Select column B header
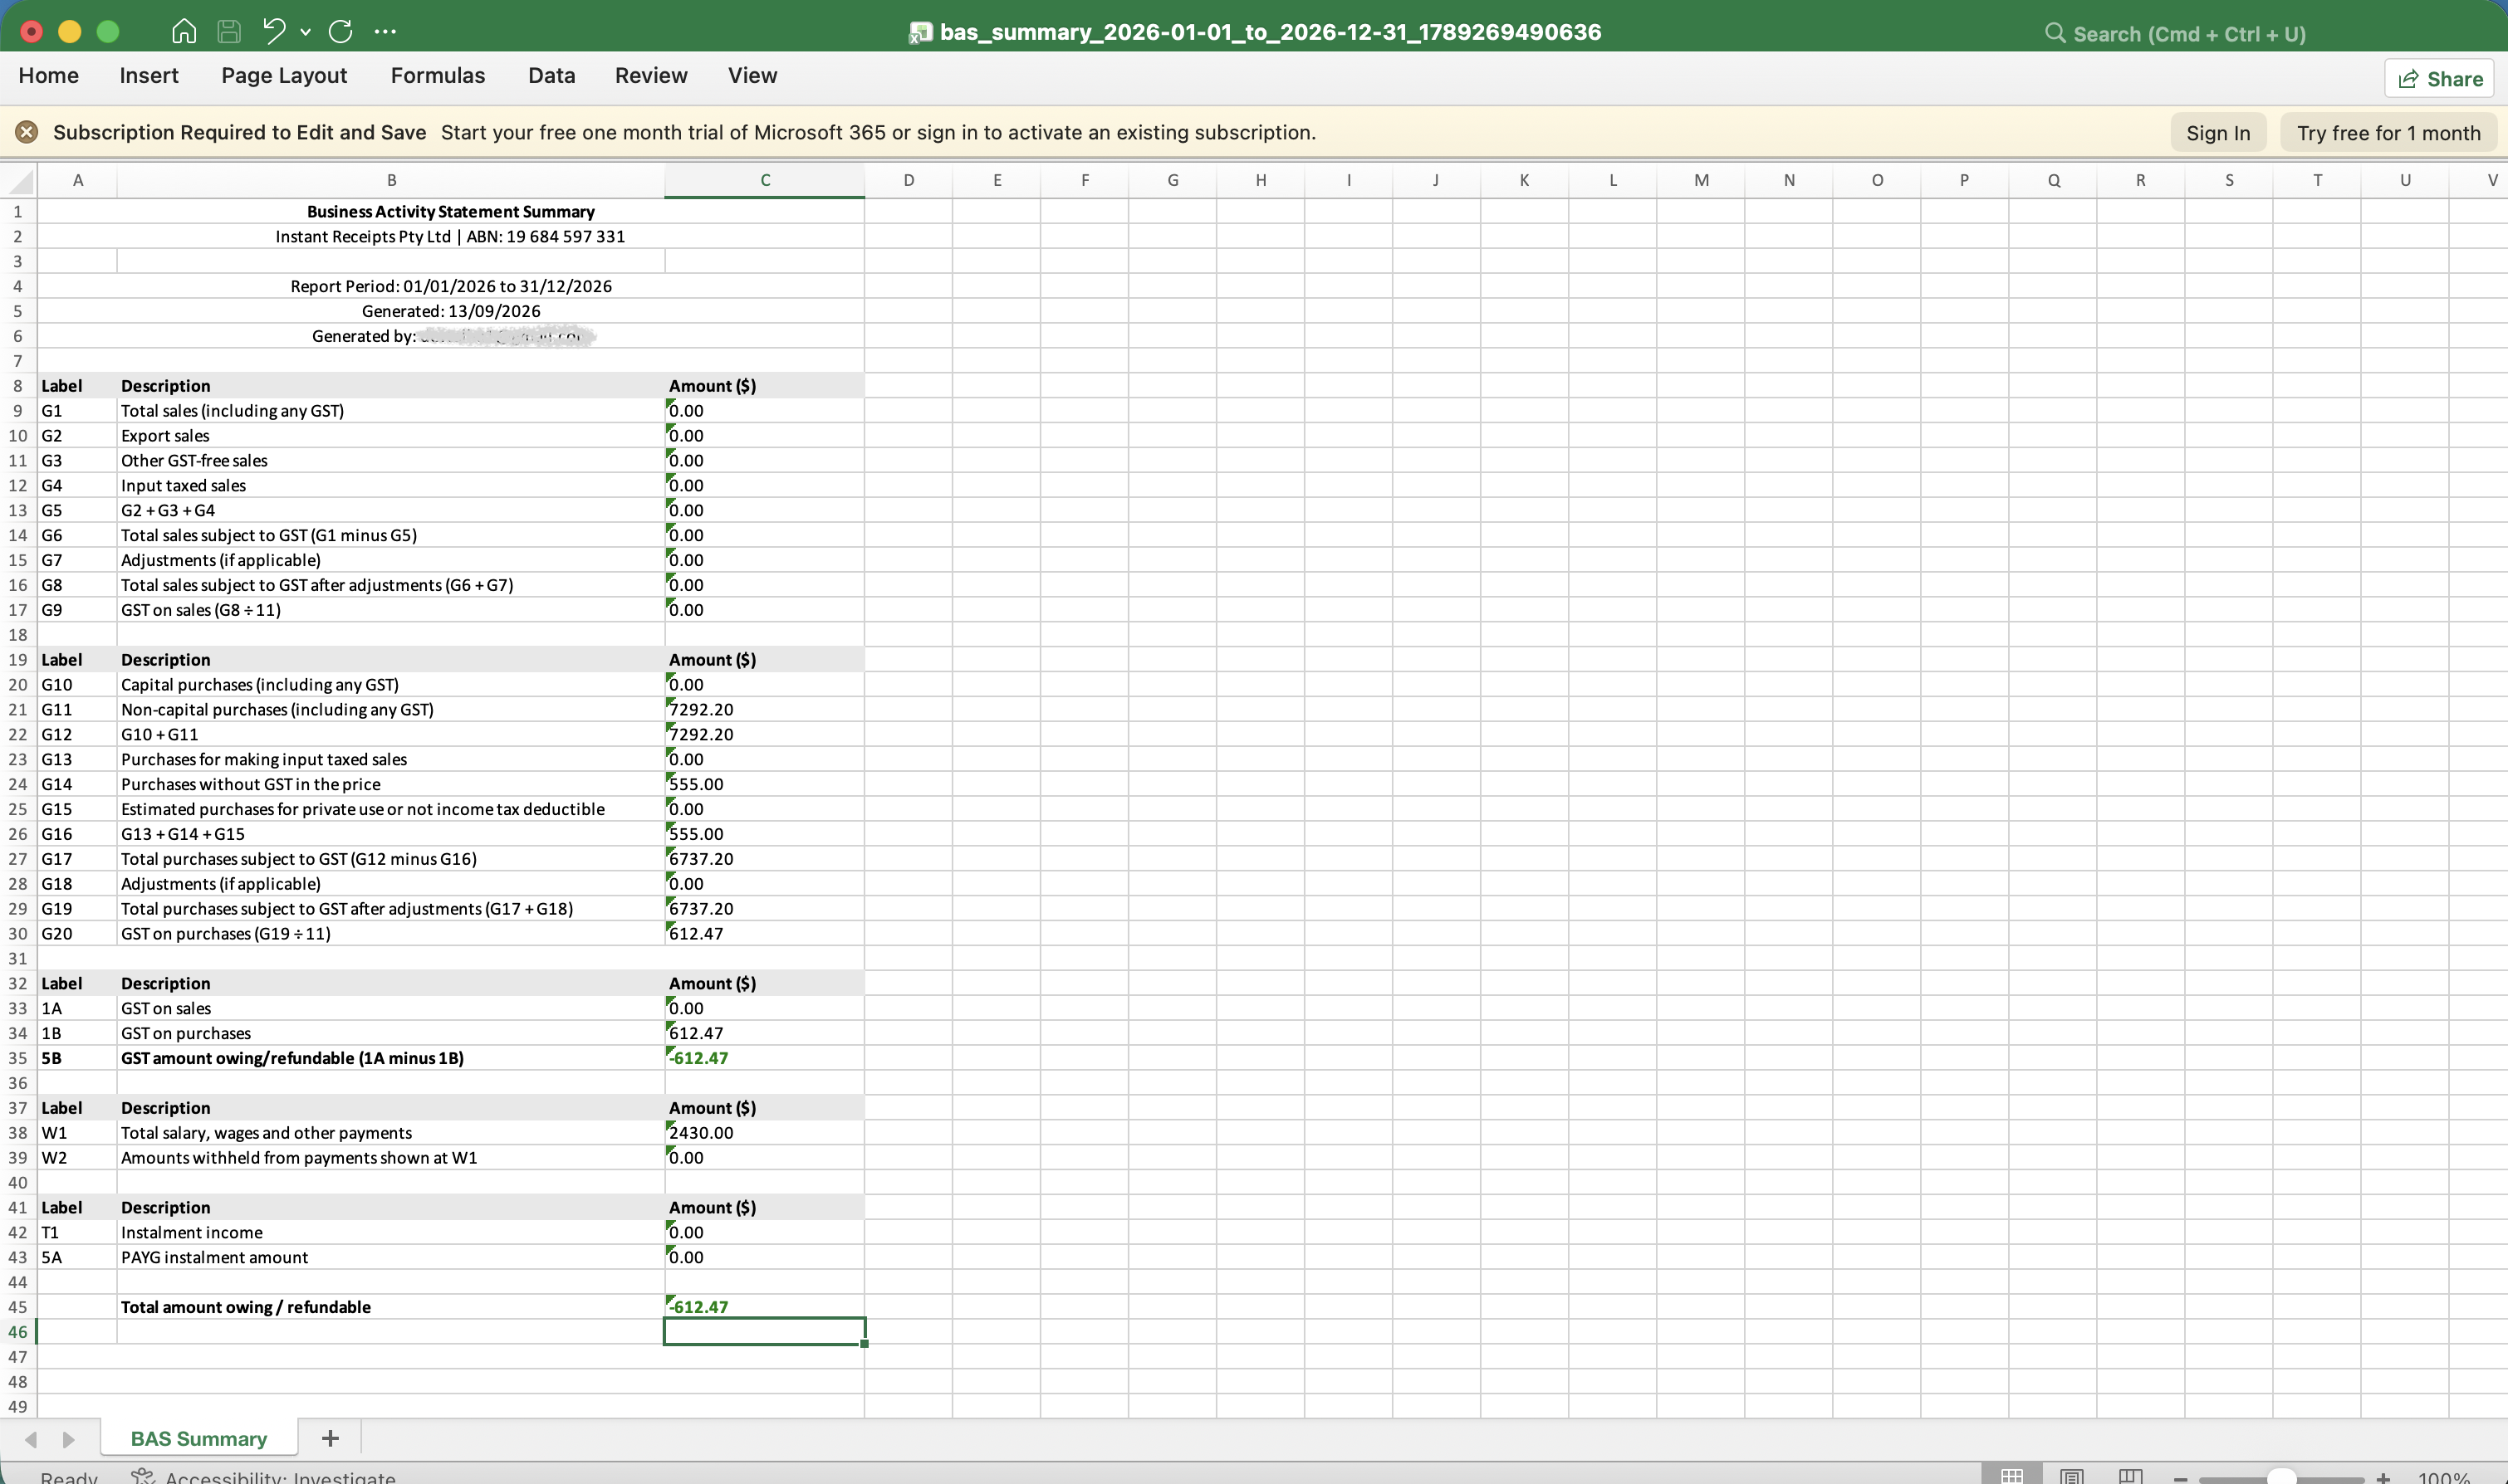The width and height of the screenshot is (2508, 1484). coord(391,181)
